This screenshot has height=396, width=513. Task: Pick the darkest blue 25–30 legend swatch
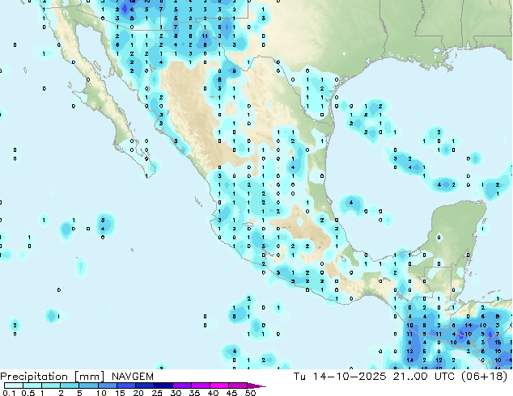[x=163, y=385]
